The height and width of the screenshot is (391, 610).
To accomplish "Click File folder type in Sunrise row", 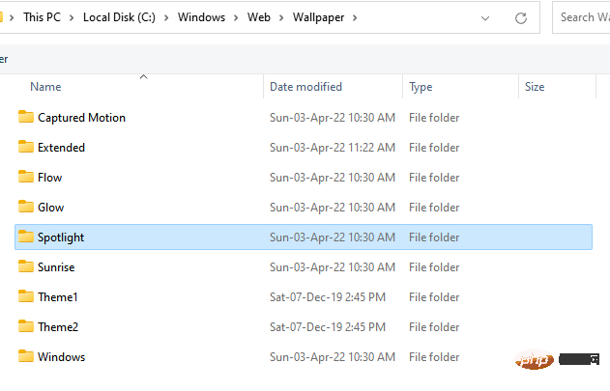I will [x=434, y=267].
